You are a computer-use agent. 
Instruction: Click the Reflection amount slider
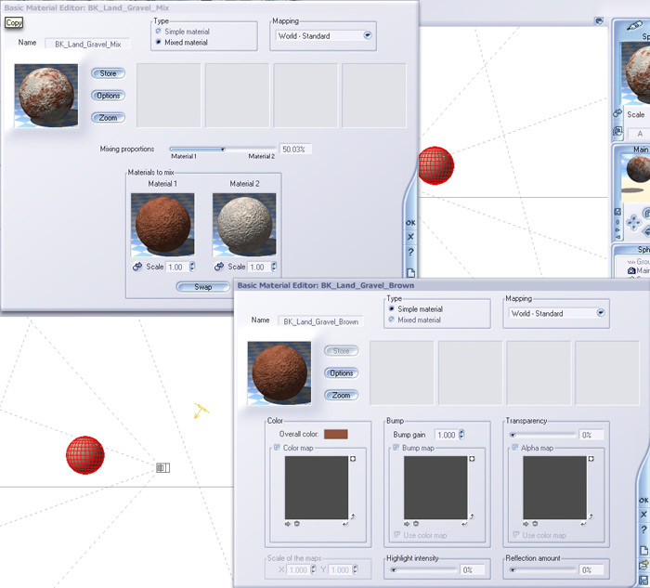(542, 569)
